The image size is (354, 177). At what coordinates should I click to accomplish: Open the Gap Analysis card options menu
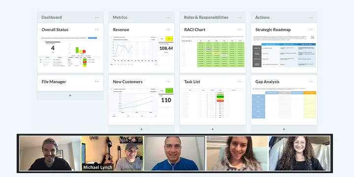coord(311,82)
